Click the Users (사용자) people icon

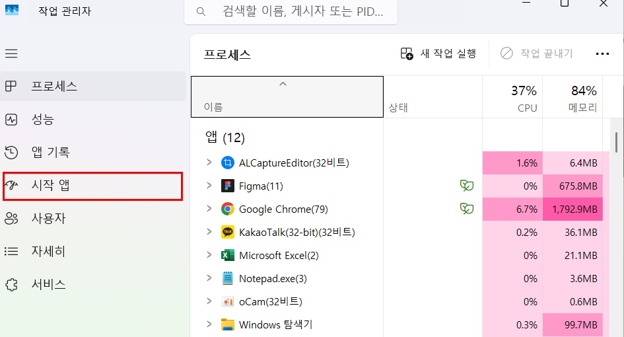(x=11, y=218)
